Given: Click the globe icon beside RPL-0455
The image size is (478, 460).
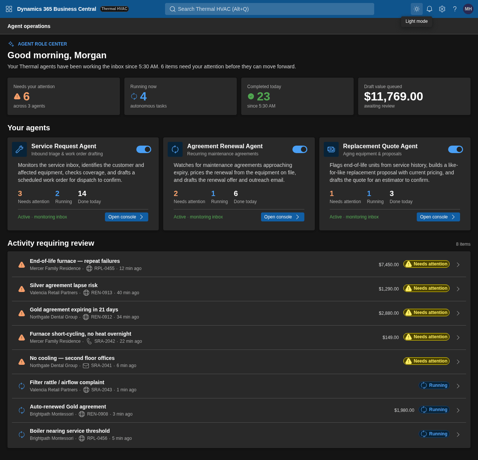Looking at the screenshot, I should pos(89,268).
